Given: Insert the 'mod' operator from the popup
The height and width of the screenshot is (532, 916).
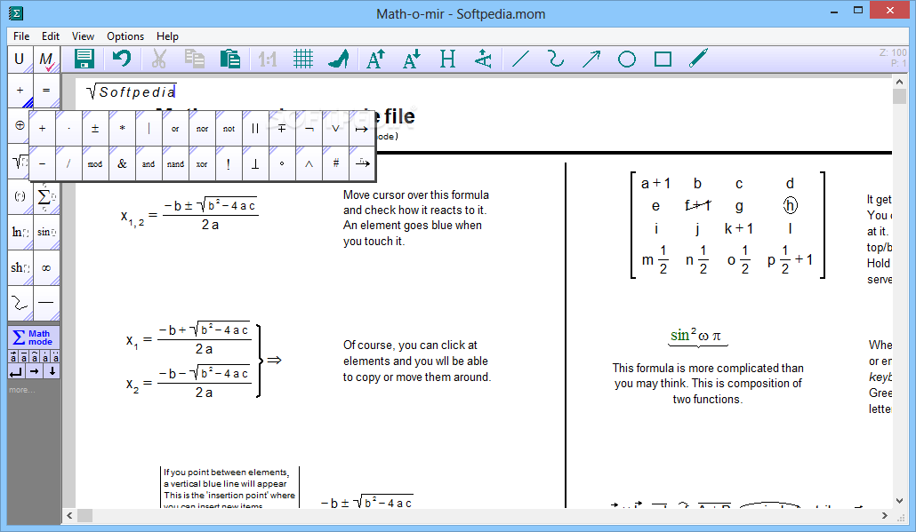Looking at the screenshot, I should coord(95,164).
